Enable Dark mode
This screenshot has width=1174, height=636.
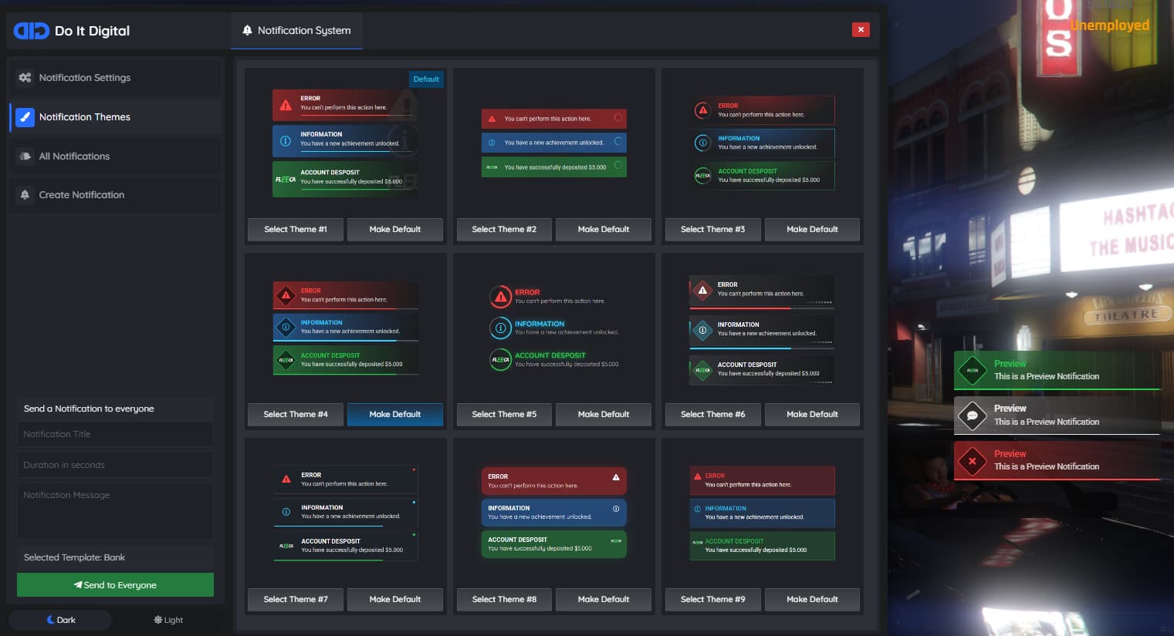pos(60,619)
